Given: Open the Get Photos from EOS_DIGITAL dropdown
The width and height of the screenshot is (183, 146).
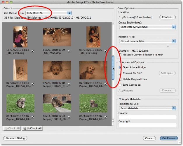Looking at the screenshot, I should point(48,13).
